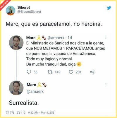
Task: Open Marc's avatar beside Surrealista reply
Action: pyautogui.click(x=16, y=88)
